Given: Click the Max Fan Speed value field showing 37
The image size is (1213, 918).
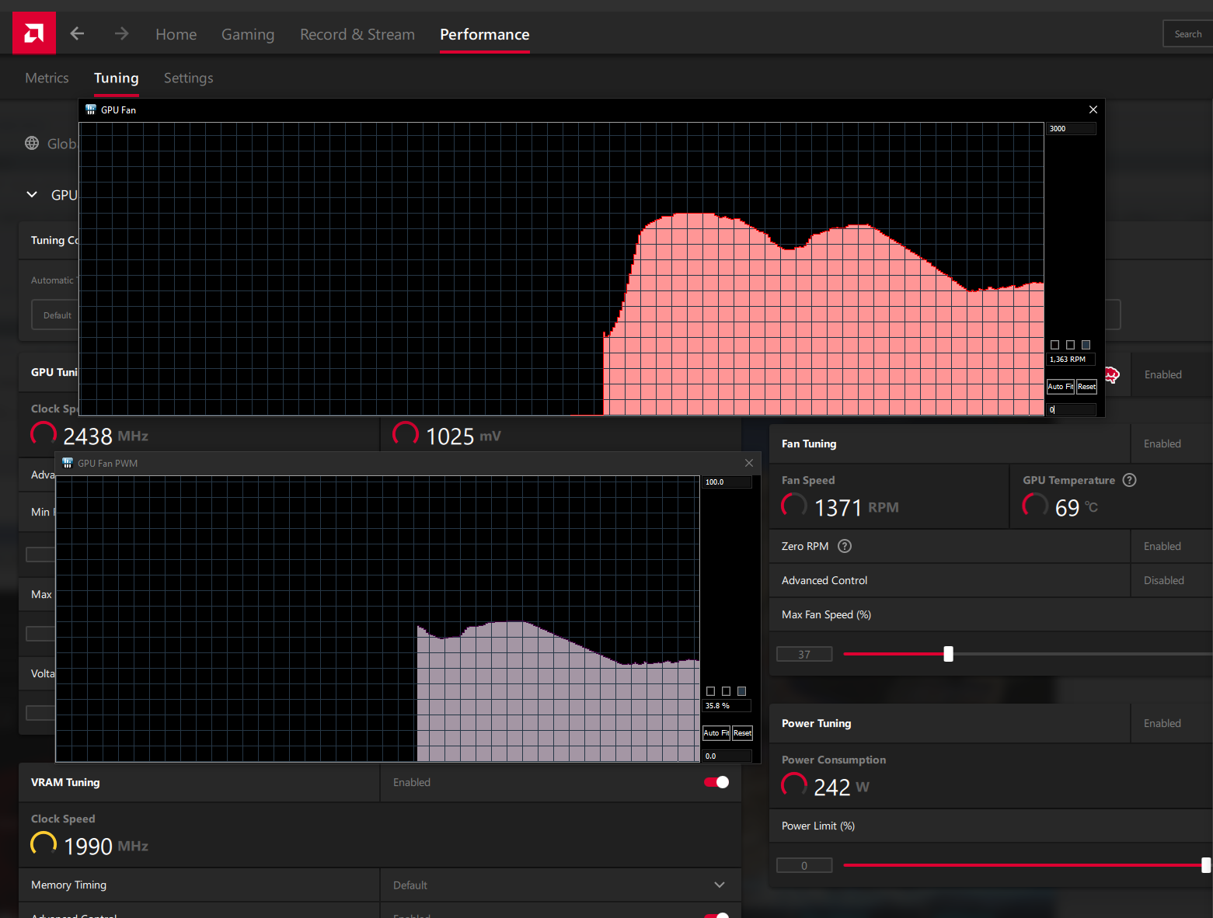Looking at the screenshot, I should coord(804,654).
